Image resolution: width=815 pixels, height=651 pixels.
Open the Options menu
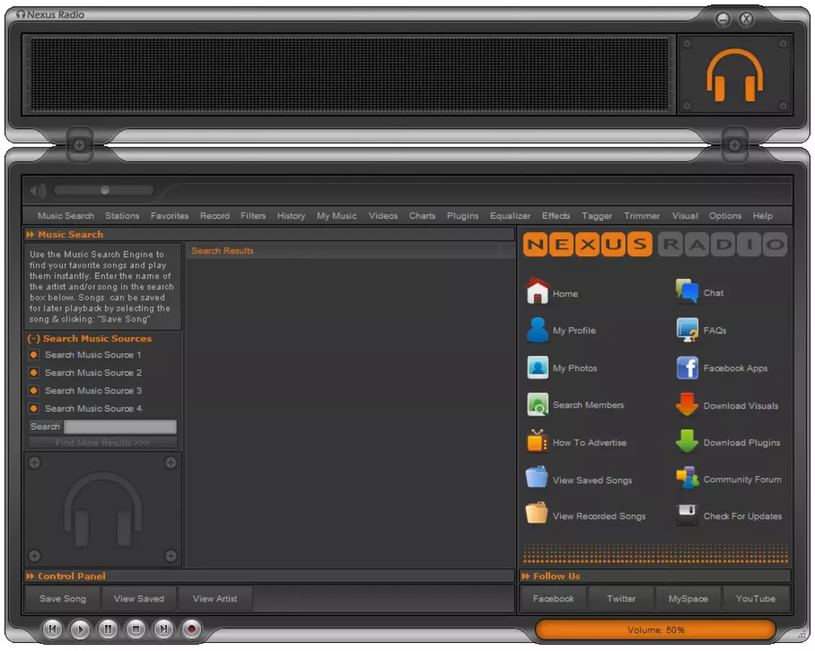[725, 216]
